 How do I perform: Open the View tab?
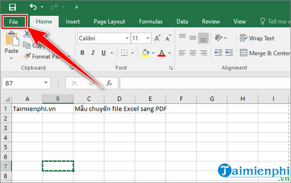pos(239,22)
